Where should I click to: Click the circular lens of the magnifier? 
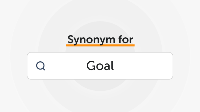click(40, 66)
